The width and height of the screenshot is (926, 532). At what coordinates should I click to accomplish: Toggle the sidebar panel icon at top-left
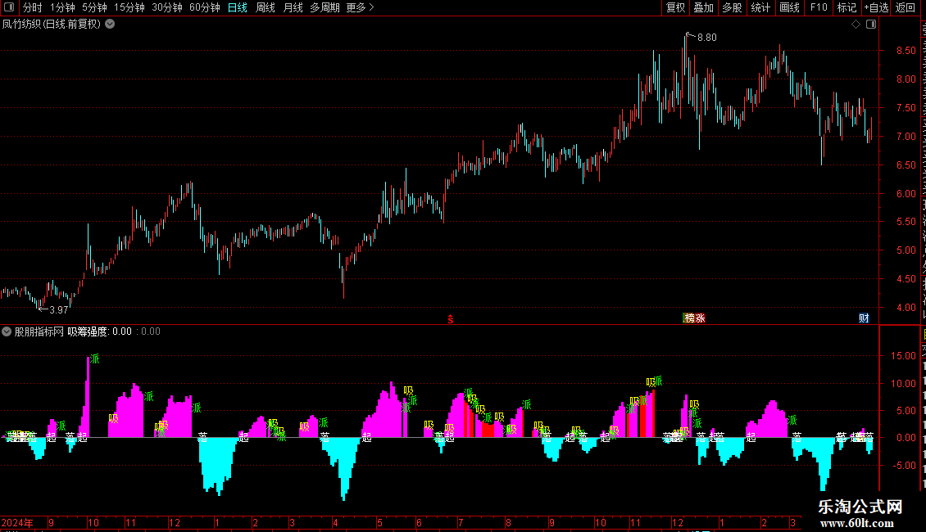pos(9,7)
